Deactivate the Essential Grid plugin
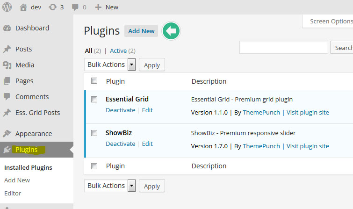Viewport: 353px width, 209px height. click(120, 110)
